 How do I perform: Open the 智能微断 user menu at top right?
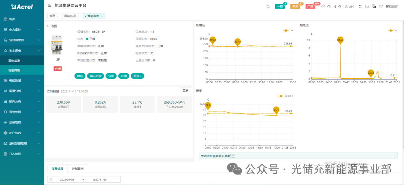(392, 6)
